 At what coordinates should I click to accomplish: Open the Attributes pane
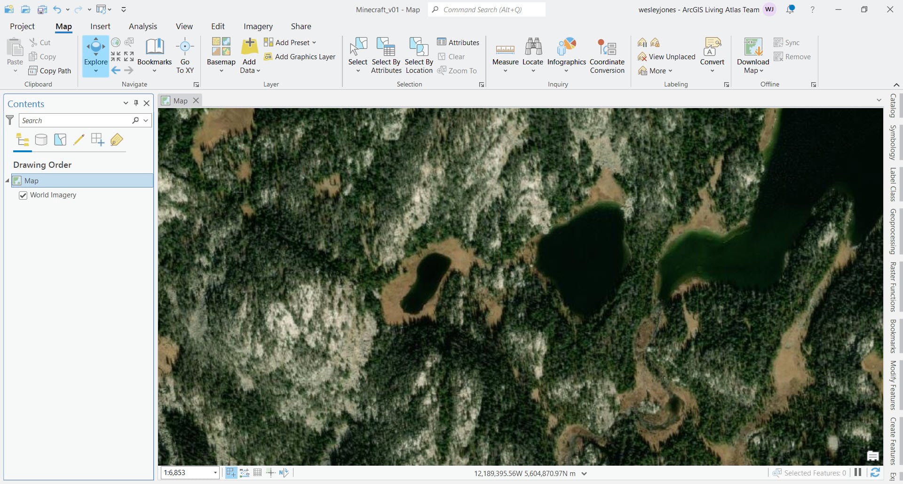pyautogui.click(x=458, y=43)
